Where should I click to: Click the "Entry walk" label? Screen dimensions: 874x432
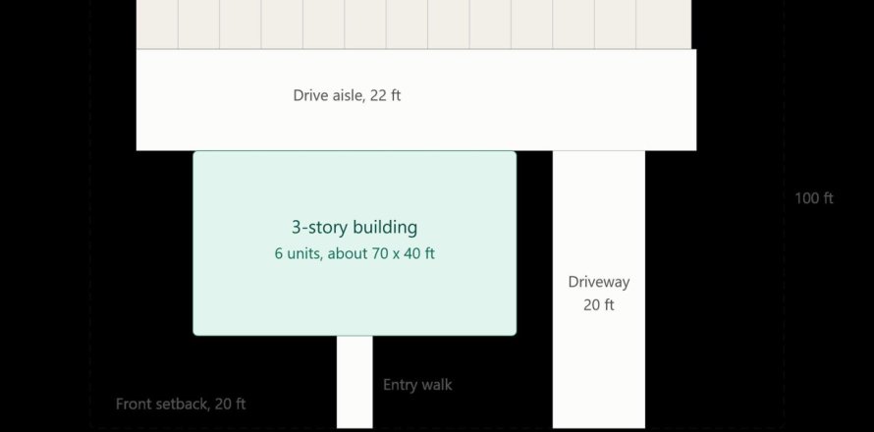[417, 385]
